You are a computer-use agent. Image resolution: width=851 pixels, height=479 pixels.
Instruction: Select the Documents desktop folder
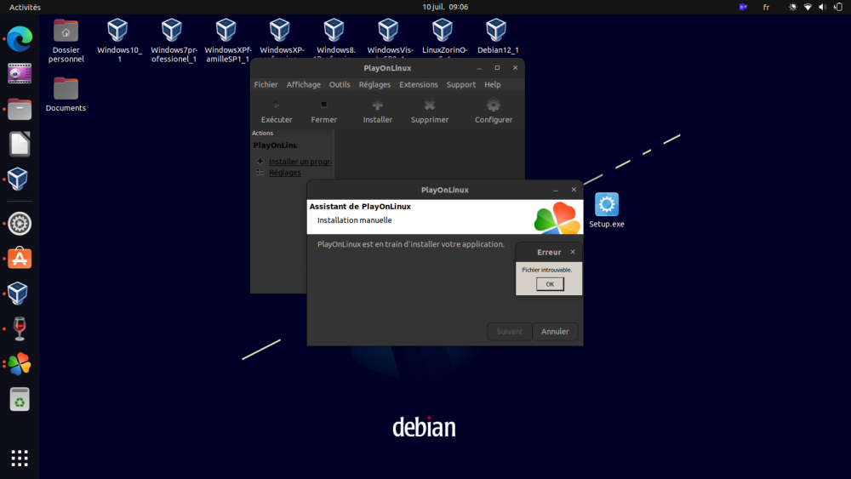(66, 94)
